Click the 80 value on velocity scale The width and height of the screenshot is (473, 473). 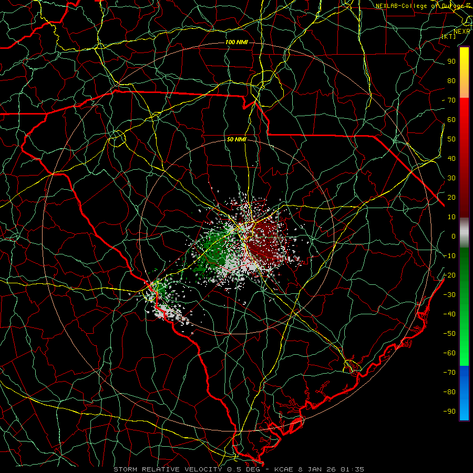click(451, 81)
